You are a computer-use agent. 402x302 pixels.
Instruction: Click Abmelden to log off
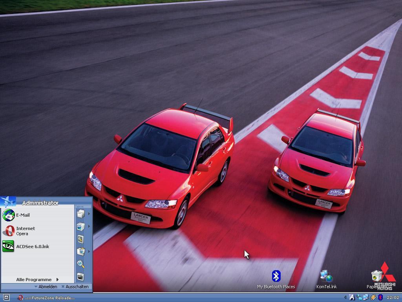point(46,287)
